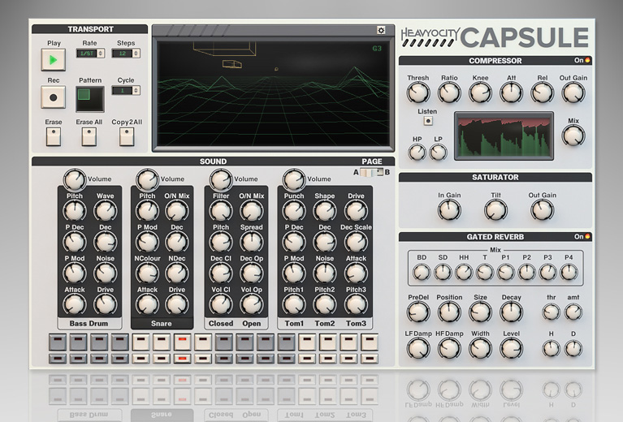Click the reverb Level knob
The image size is (623, 422).
click(512, 349)
